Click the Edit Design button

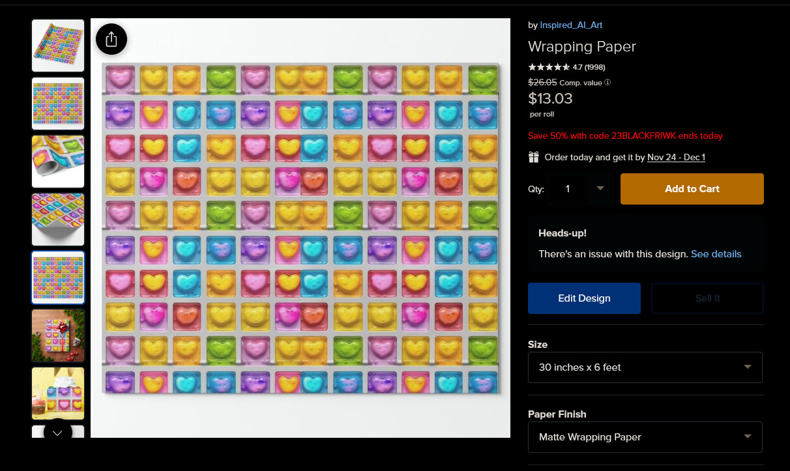click(584, 298)
